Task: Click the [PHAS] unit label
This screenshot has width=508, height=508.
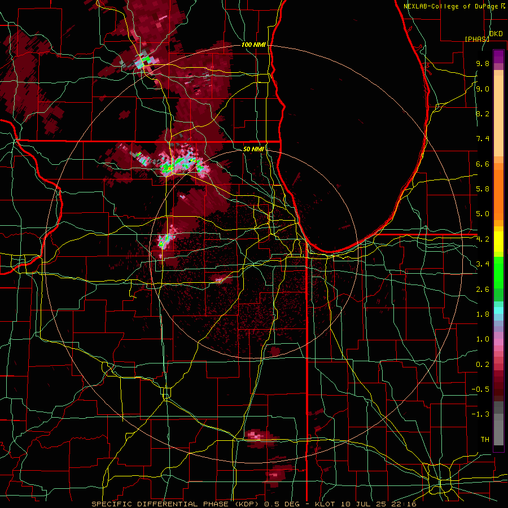Action: point(477,39)
